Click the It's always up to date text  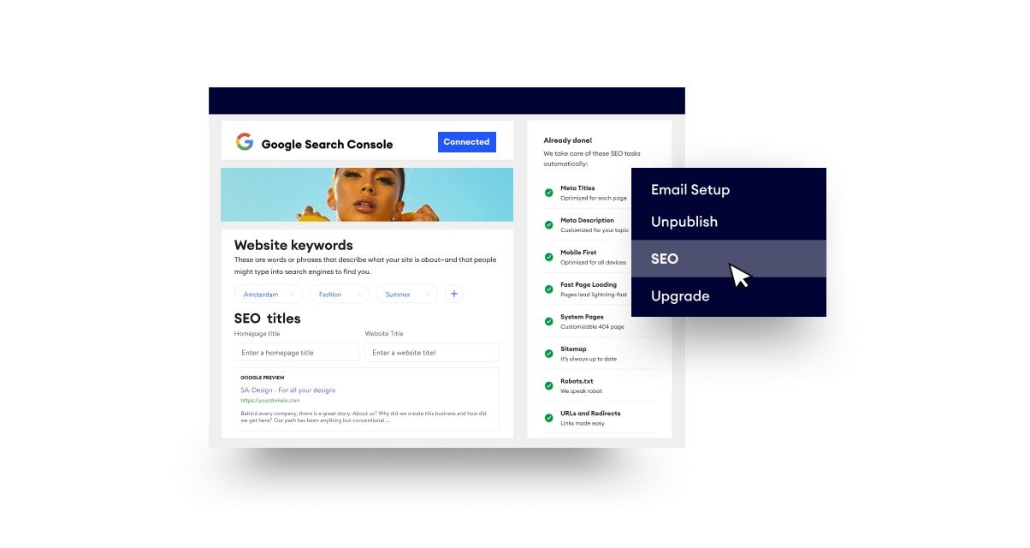(x=589, y=360)
